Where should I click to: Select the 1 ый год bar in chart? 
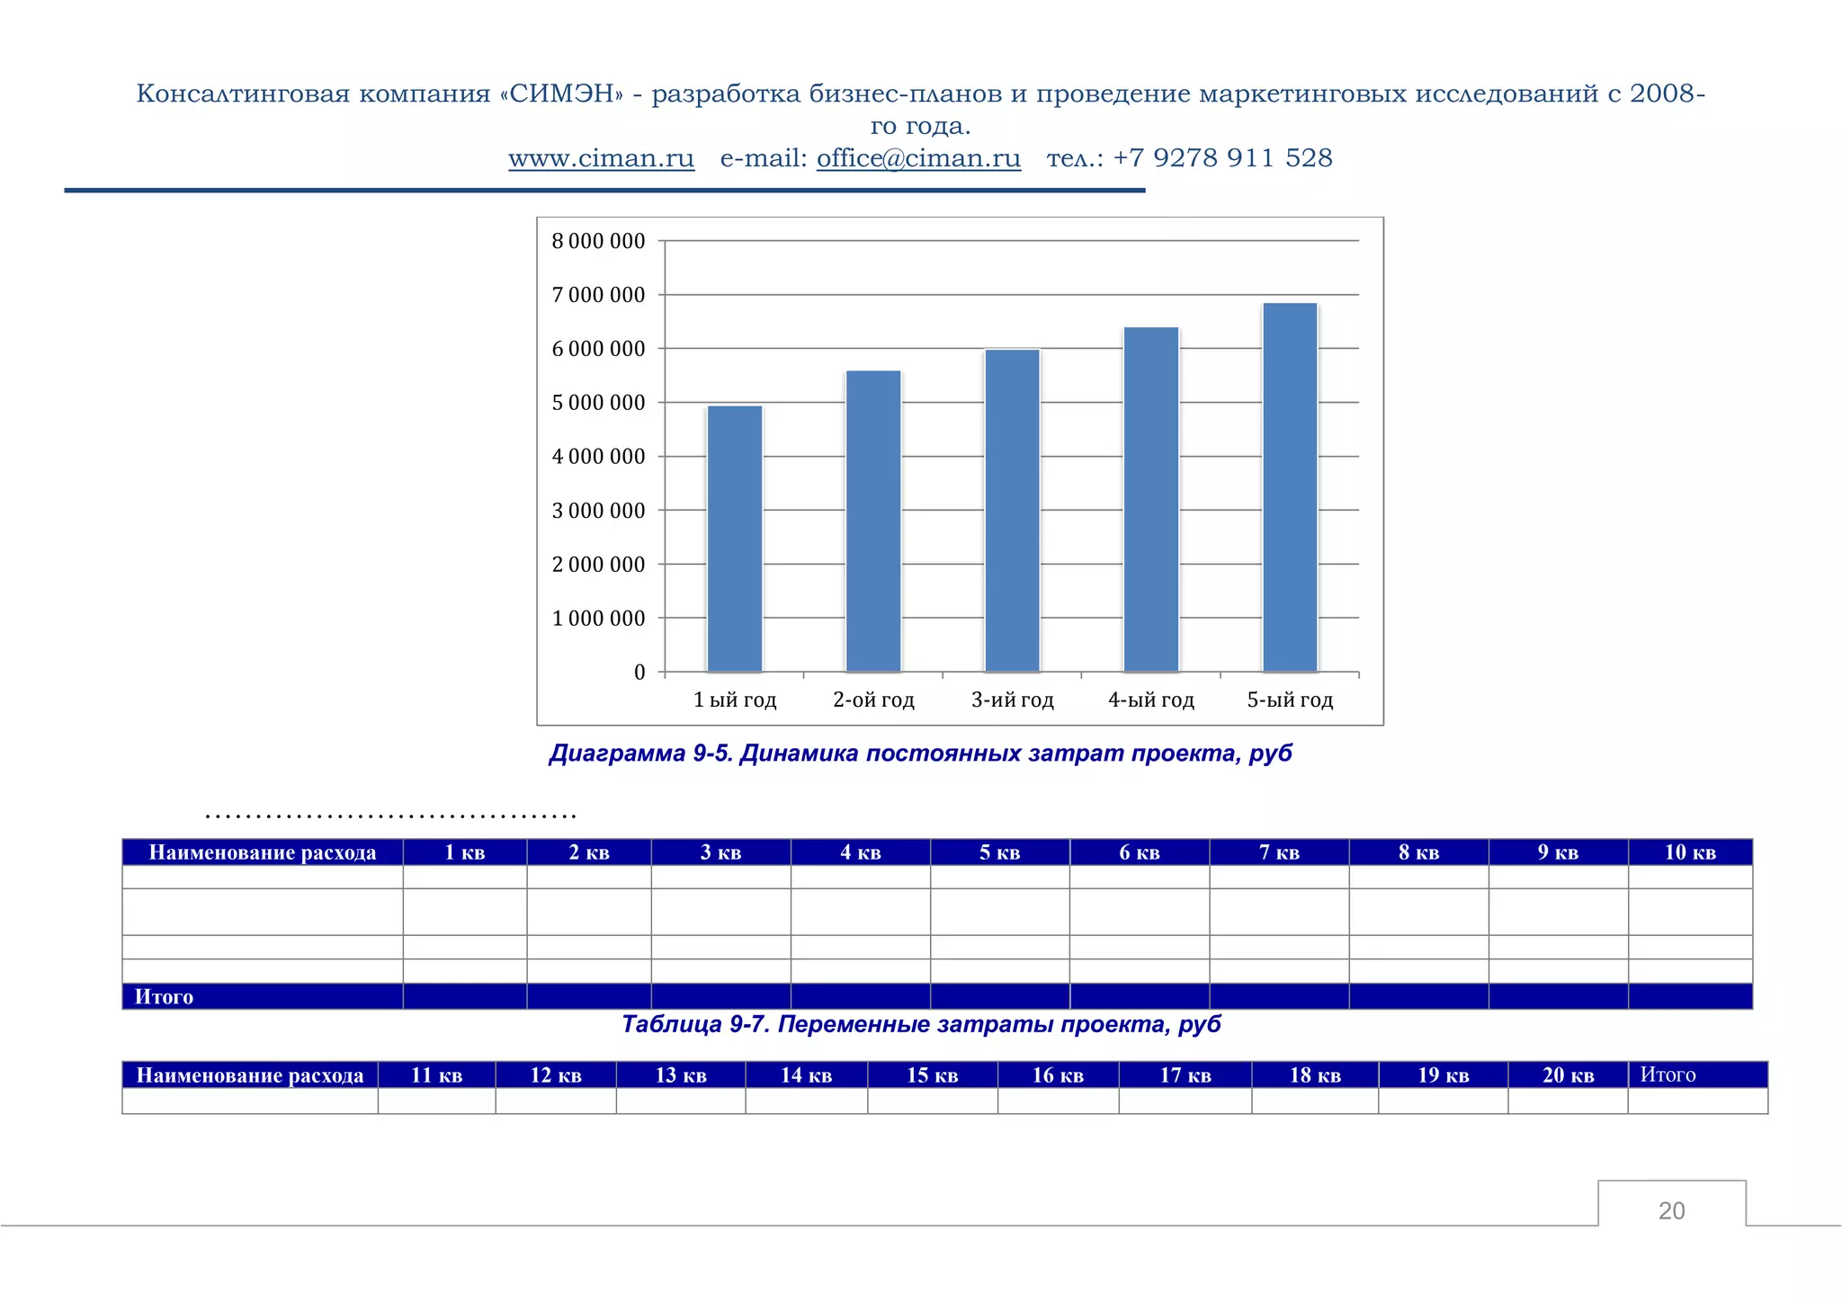pos(735,539)
